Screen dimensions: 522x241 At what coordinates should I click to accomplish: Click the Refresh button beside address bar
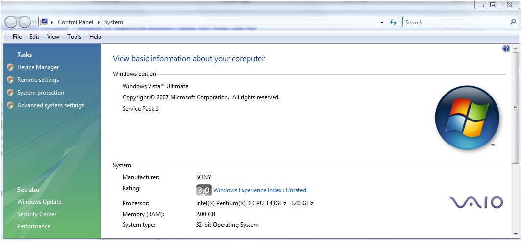coord(393,23)
